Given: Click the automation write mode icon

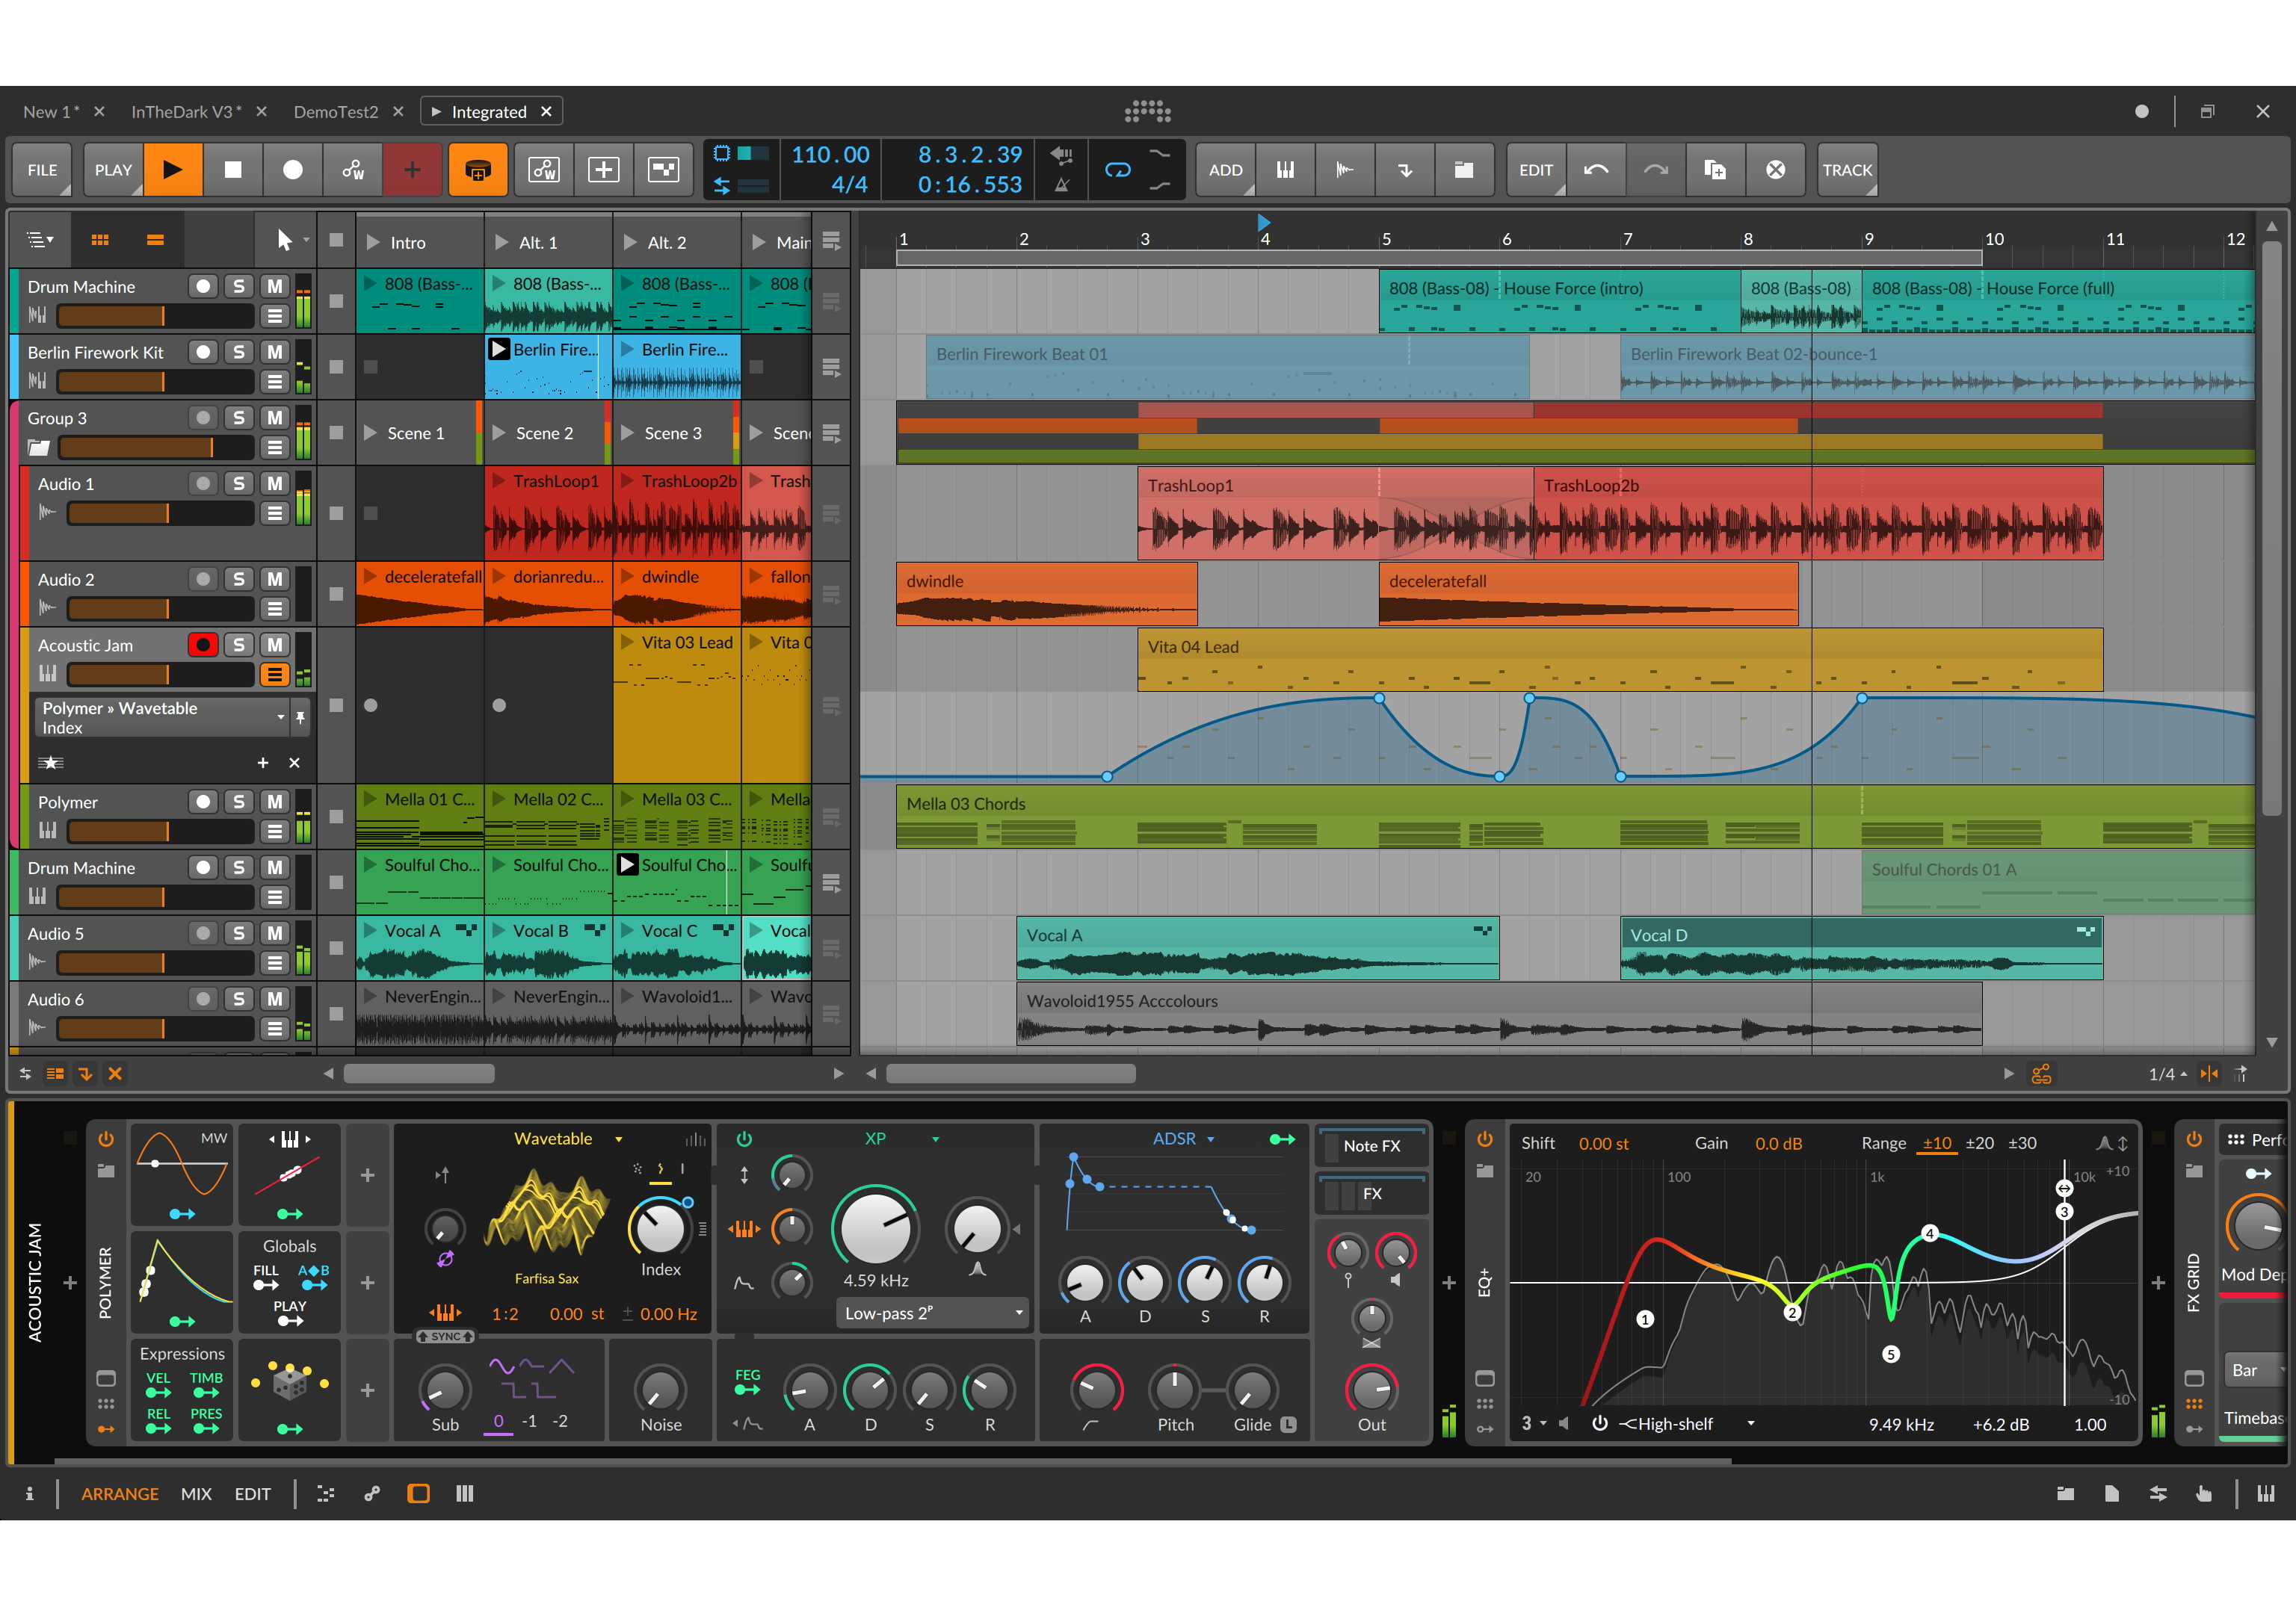Looking at the screenshot, I should [353, 170].
